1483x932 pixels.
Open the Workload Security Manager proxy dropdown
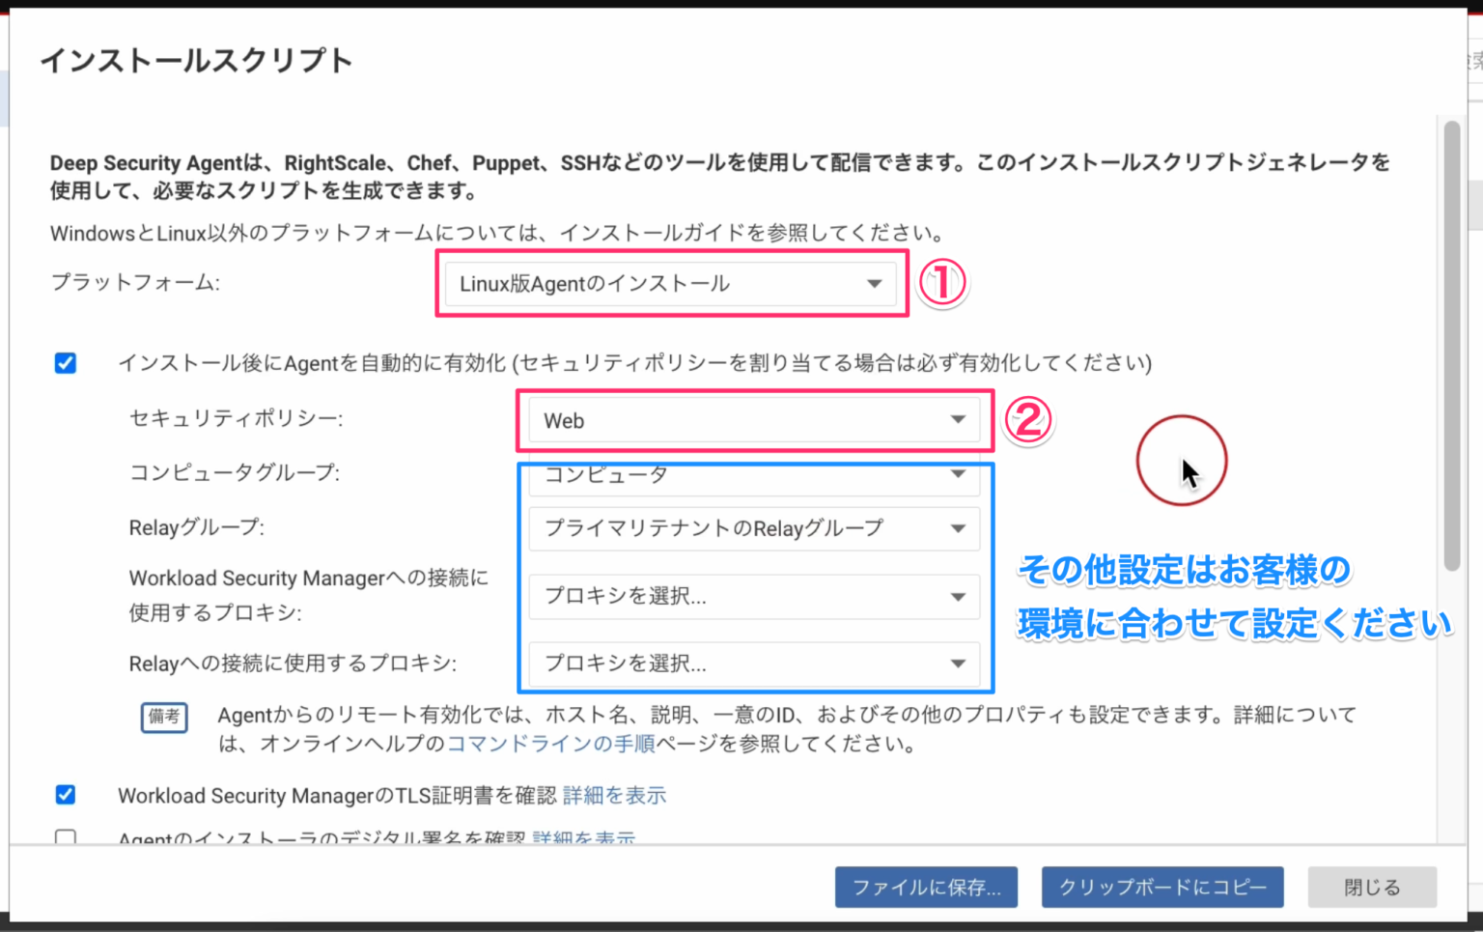(x=754, y=597)
